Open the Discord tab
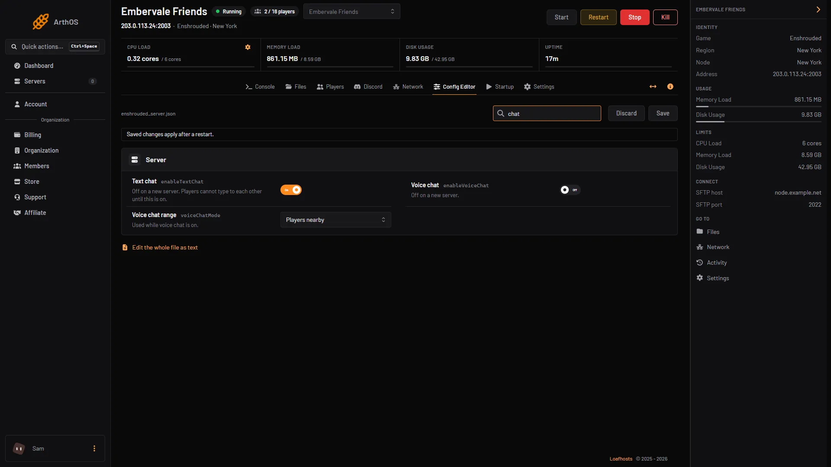Viewport: 831px width, 467px height. pos(368,87)
